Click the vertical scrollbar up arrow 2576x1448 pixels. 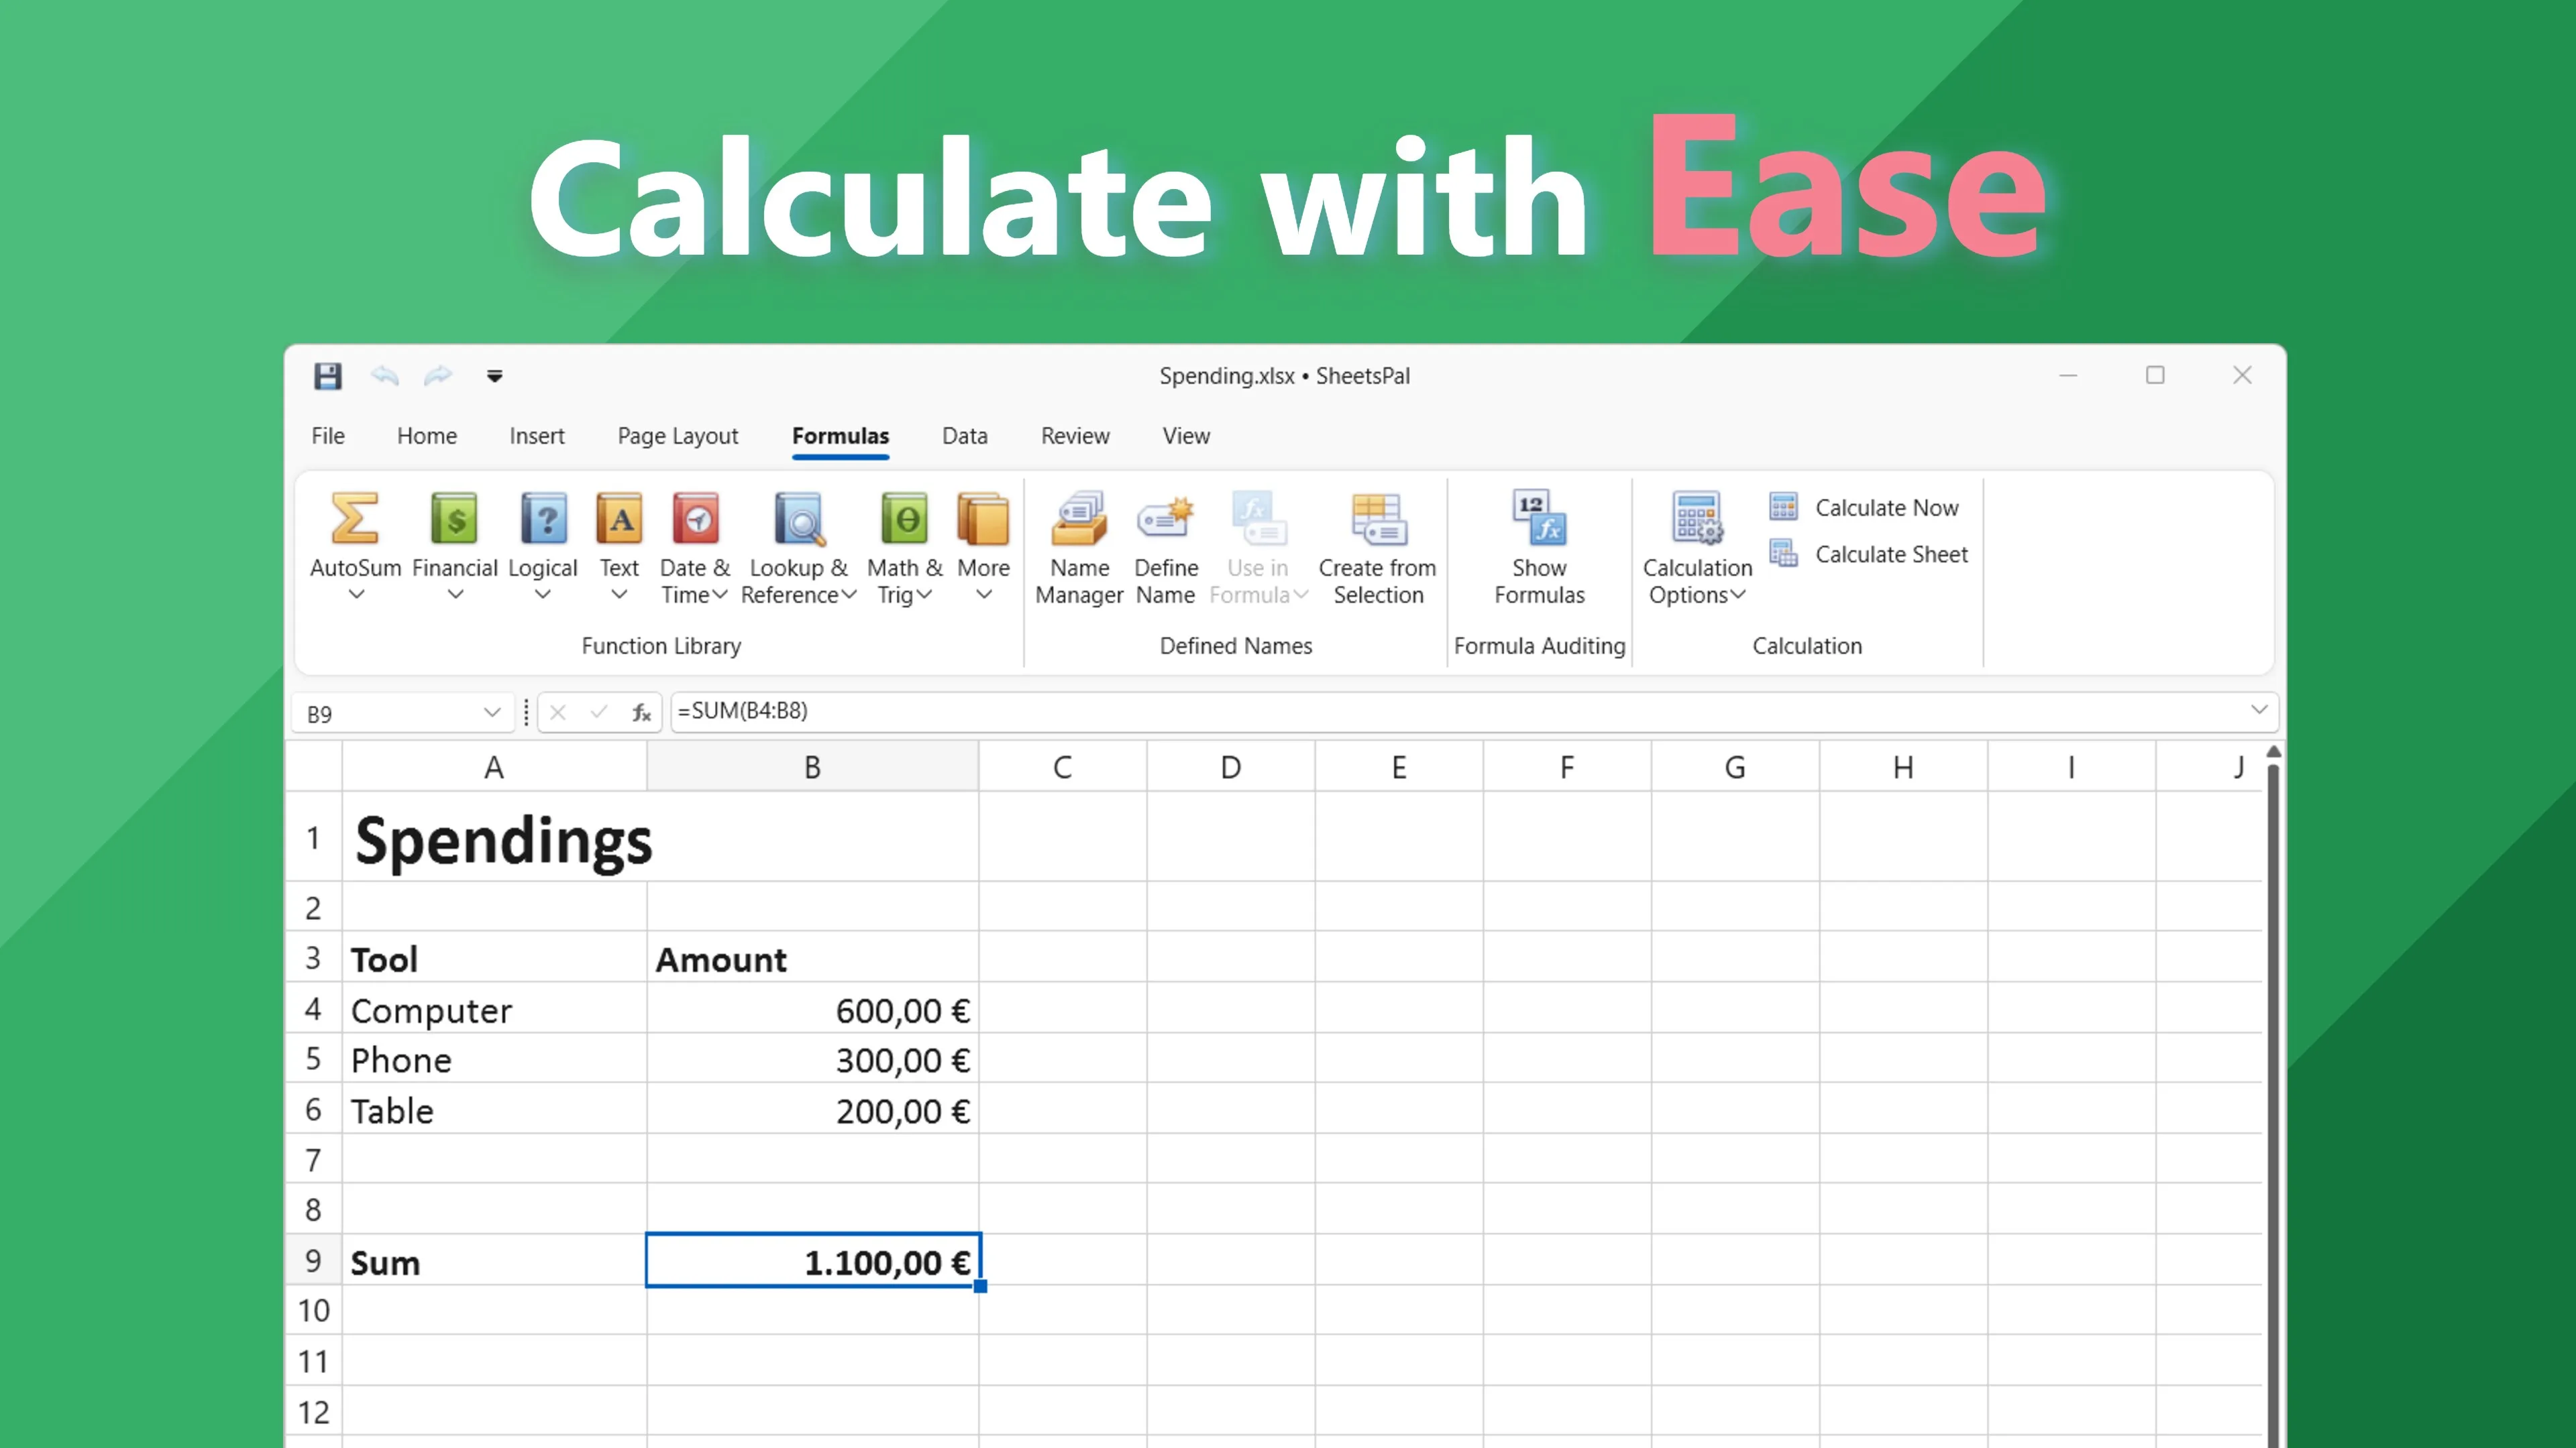pos(2273,751)
